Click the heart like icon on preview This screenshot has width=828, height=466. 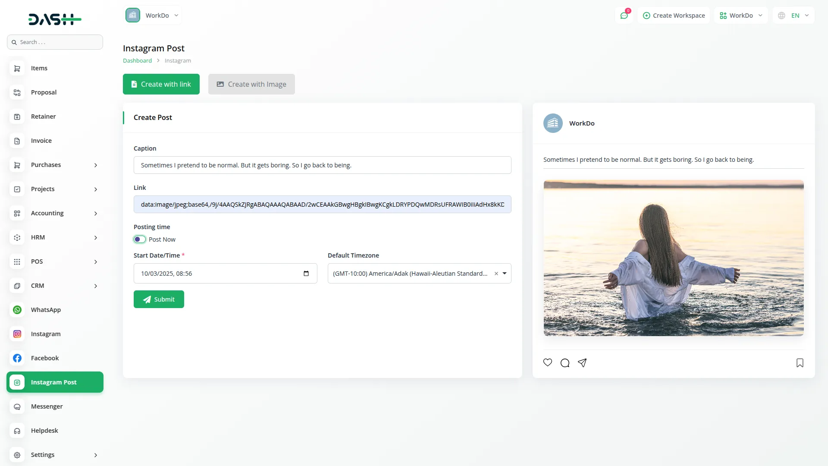tap(548, 362)
